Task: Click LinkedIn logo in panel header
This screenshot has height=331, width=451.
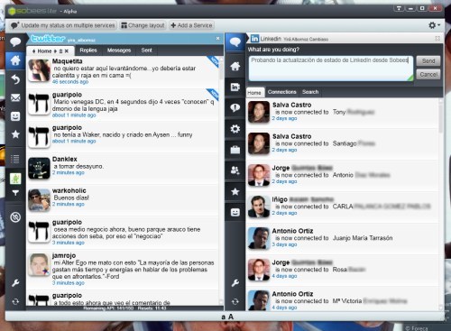Action: point(254,39)
